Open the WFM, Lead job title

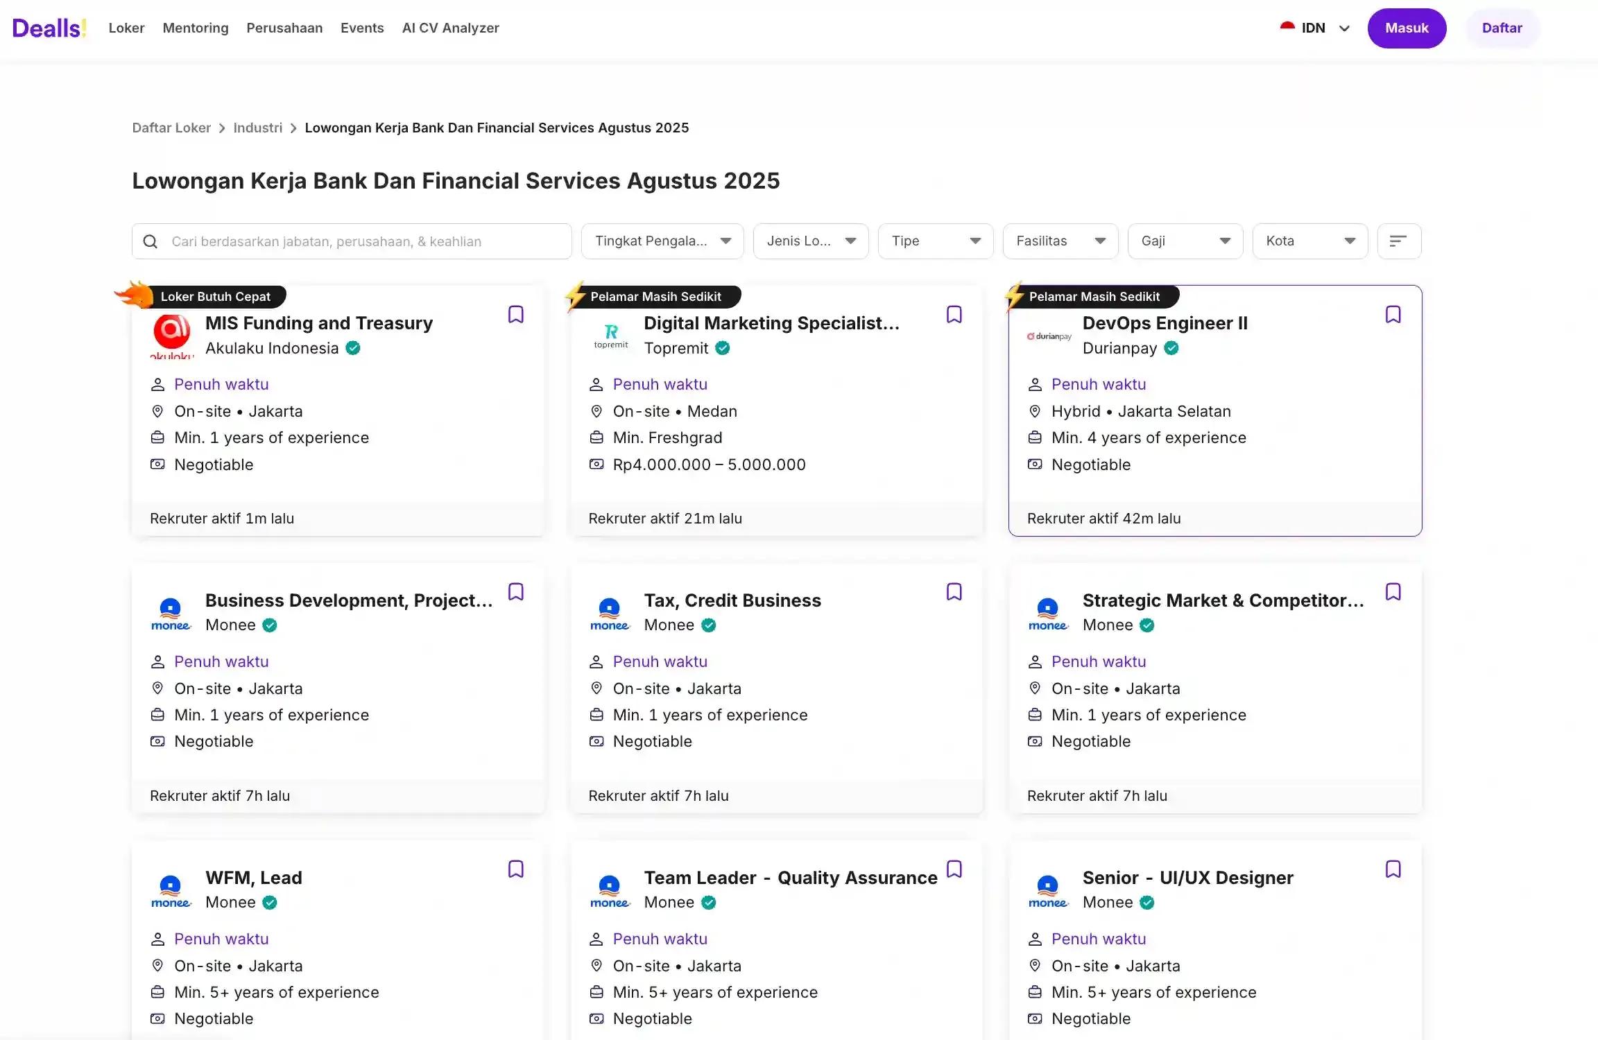[254, 878]
